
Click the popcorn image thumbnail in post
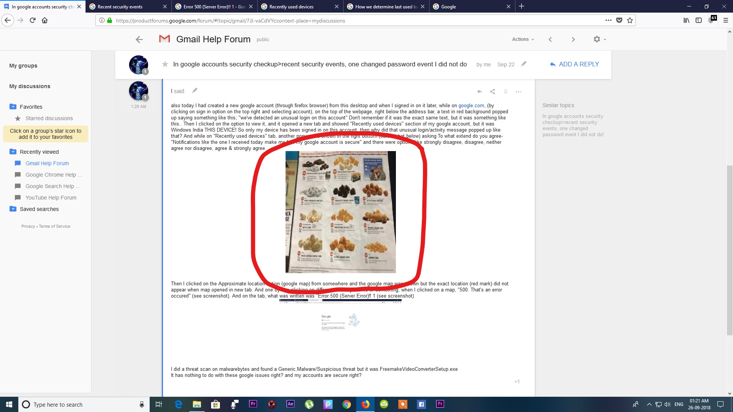pos(341,212)
